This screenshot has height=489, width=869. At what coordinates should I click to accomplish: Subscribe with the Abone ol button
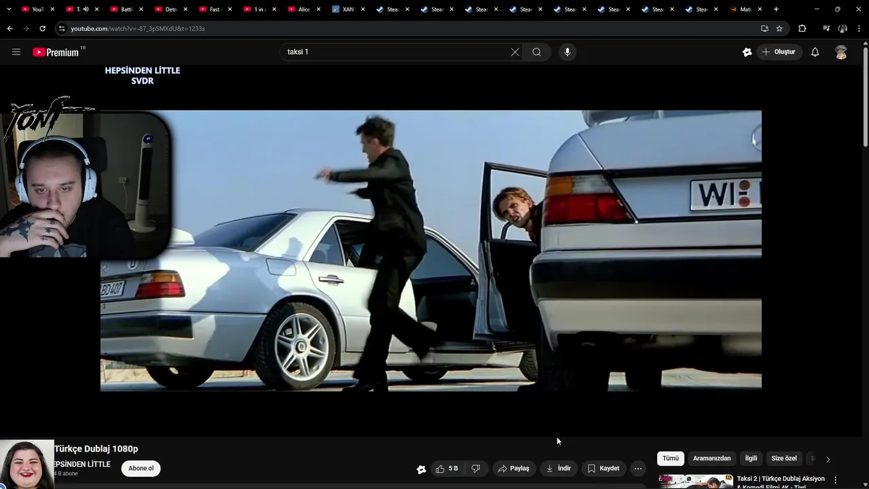(x=141, y=469)
